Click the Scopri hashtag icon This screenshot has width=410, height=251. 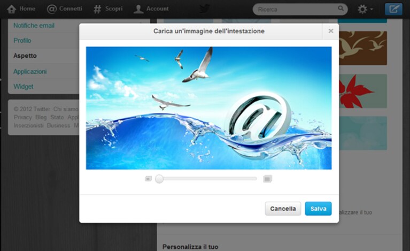(x=97, y=9)
